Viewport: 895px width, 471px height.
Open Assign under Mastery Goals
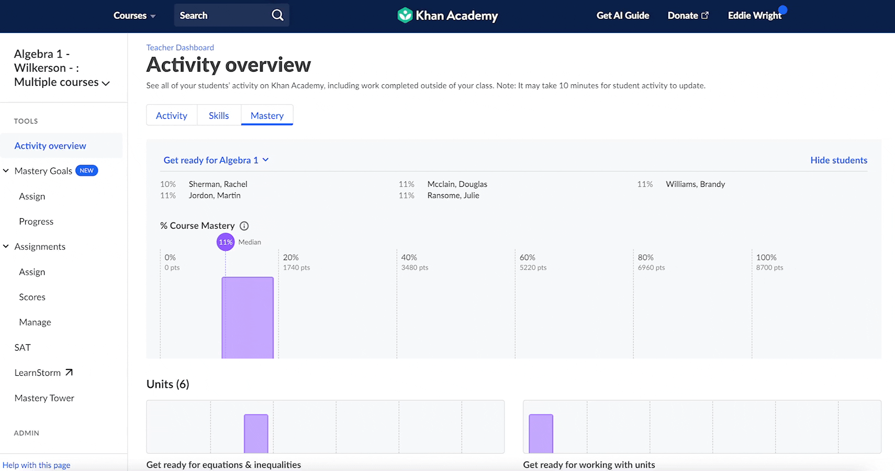coord(32,196)
